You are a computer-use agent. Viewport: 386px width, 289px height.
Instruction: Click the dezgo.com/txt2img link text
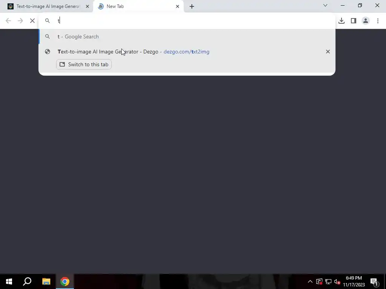(186, 52)
